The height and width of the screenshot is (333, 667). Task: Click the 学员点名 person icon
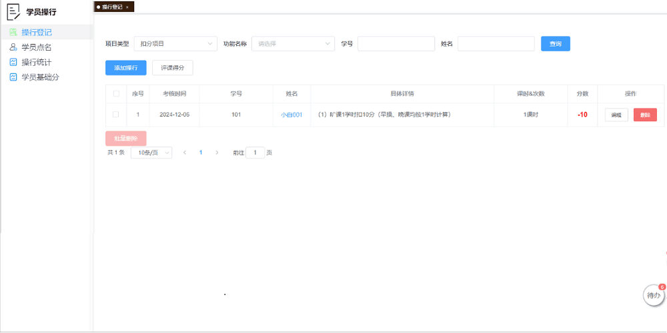click(13, 47)
